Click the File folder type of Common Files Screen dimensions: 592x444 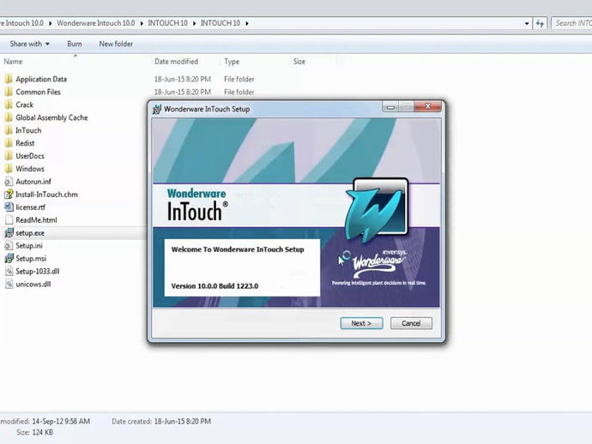tap(239, 92)
